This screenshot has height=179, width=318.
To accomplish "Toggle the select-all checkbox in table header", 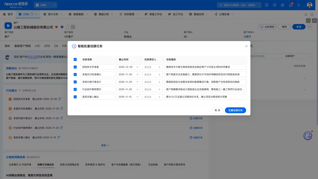I will pos(75,59).
